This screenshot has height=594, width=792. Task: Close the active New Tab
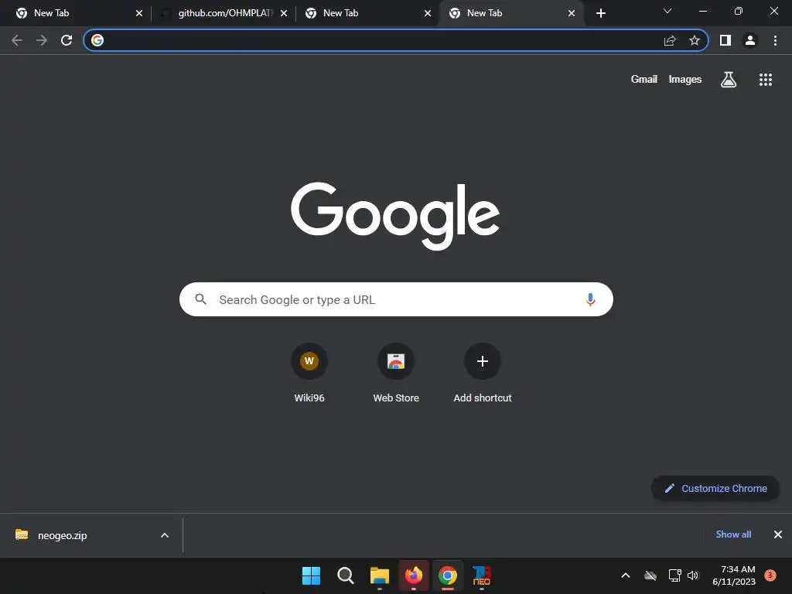572,13
